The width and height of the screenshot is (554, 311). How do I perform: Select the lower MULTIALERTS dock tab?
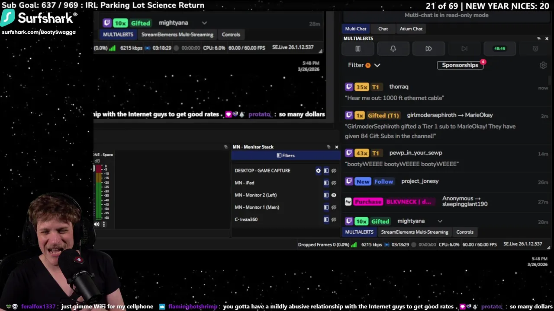tap(359, 232)
